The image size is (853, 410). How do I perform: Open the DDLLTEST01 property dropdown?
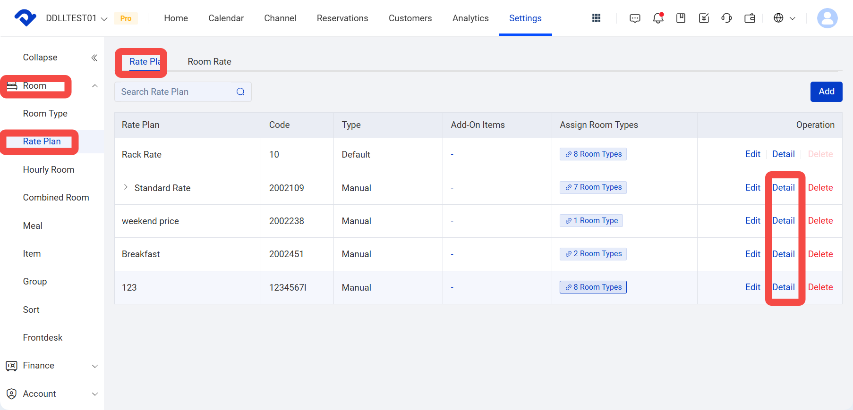coord(77,18)
